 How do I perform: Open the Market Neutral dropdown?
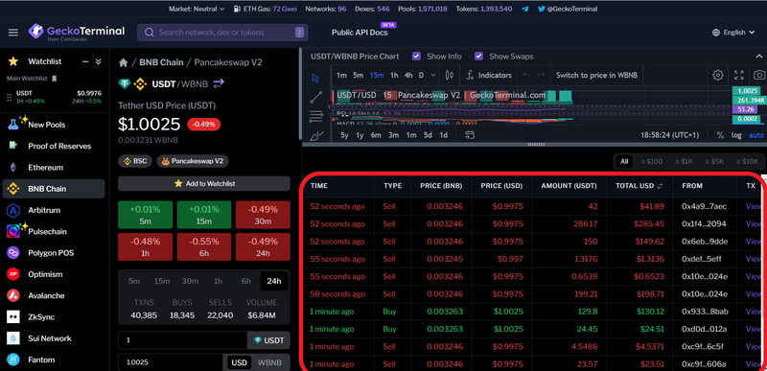(197, 9)
